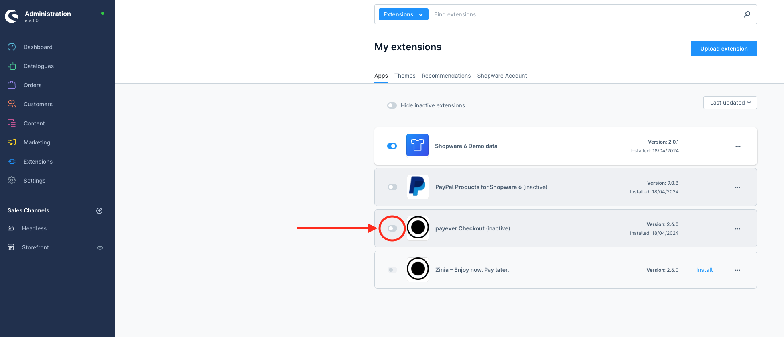784x337 pixels.
Task: Switch to the Themes tab
Action: click(405, 76)
